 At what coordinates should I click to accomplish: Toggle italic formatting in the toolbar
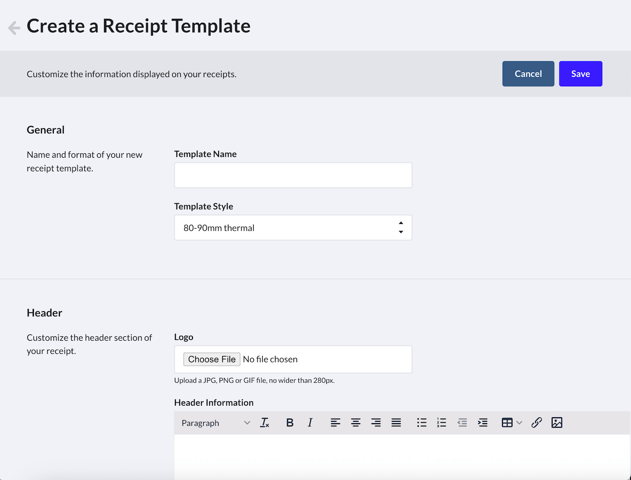pyautogui.click(x=310, y=423)
